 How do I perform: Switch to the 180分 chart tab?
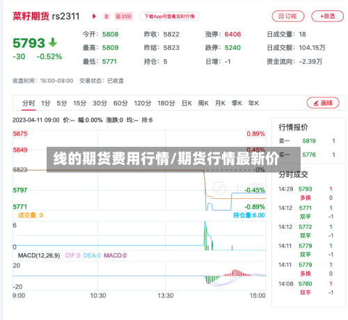[166, 103]
